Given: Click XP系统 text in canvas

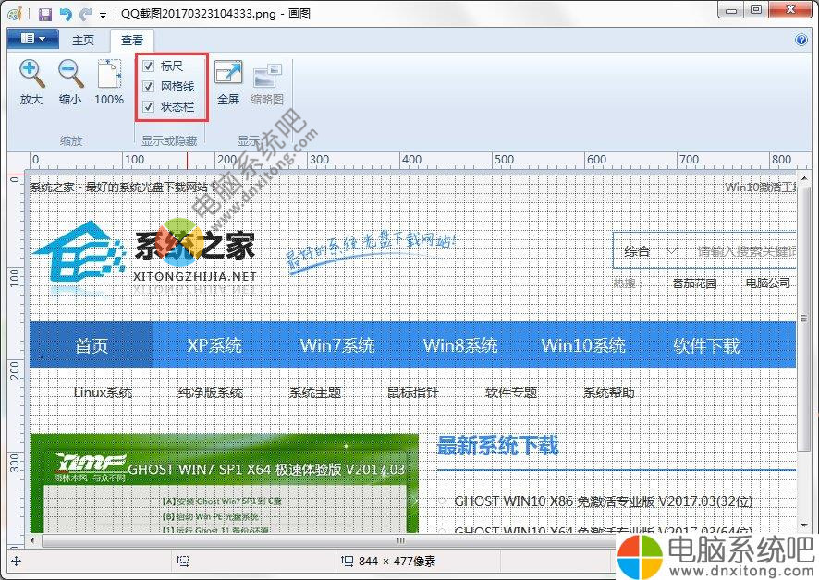Looking at the screenshot, I should tap(214, 345).
